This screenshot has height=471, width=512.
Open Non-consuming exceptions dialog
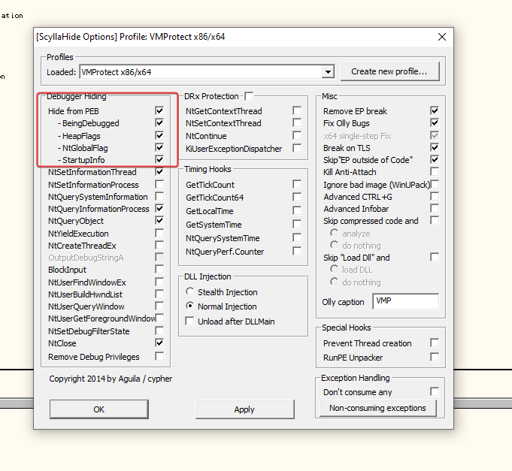[377, 408]
